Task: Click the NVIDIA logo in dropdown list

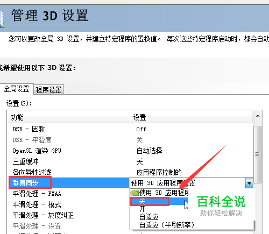Action: (134, 193)
